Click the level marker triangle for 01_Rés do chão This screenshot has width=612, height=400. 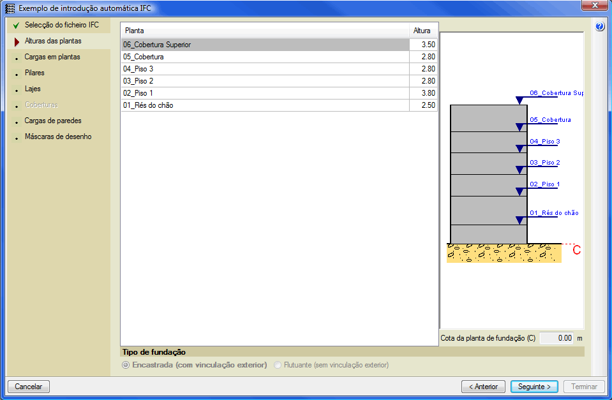pyautogui.click(x=519, y=220)
